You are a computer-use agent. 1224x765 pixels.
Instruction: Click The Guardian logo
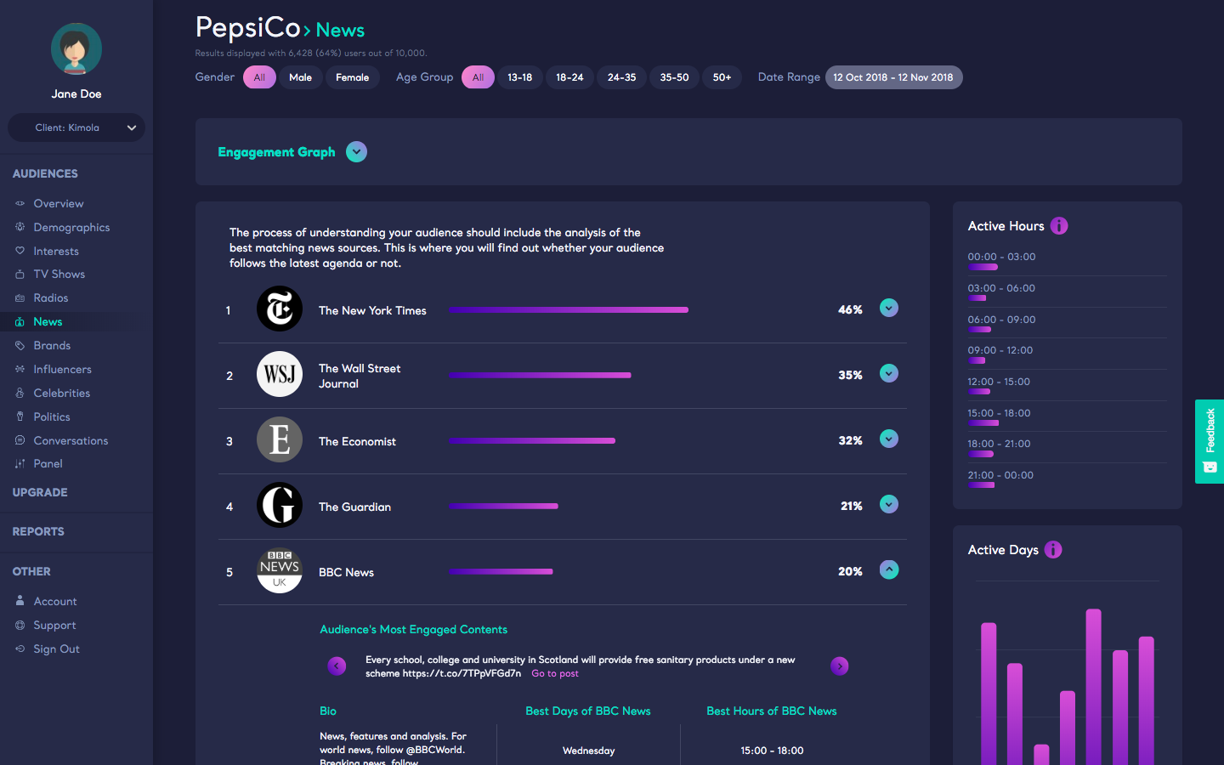click(x=280, y=505)
